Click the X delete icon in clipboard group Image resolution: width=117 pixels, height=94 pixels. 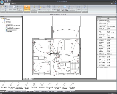pos(6,10)
